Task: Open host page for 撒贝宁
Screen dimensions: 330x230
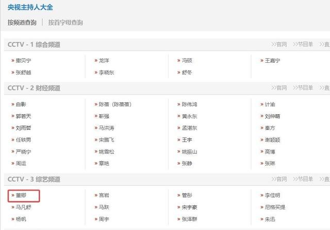Action: pyautogui.click(x=23, y=61)
